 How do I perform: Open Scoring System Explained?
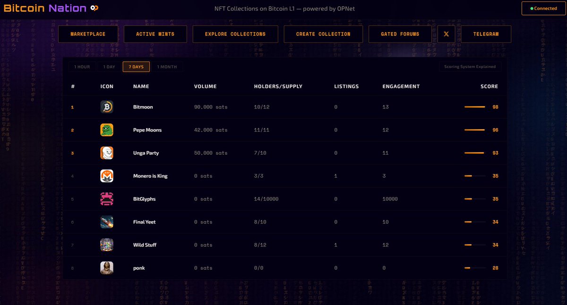[470, 66]
